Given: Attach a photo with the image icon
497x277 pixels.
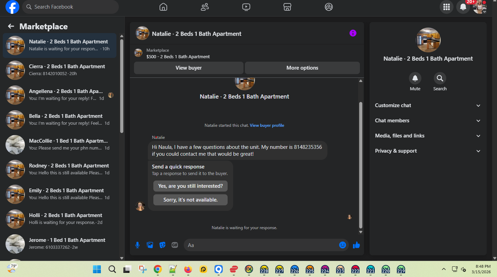Looking at the screenshot, I should pyautogui.click(x=150, y=245).
